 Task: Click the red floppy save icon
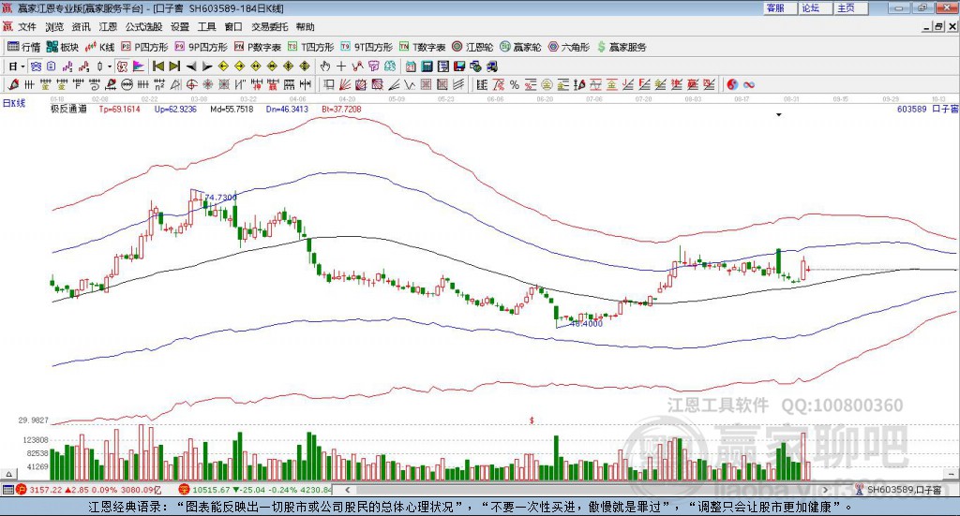[459, 66]
